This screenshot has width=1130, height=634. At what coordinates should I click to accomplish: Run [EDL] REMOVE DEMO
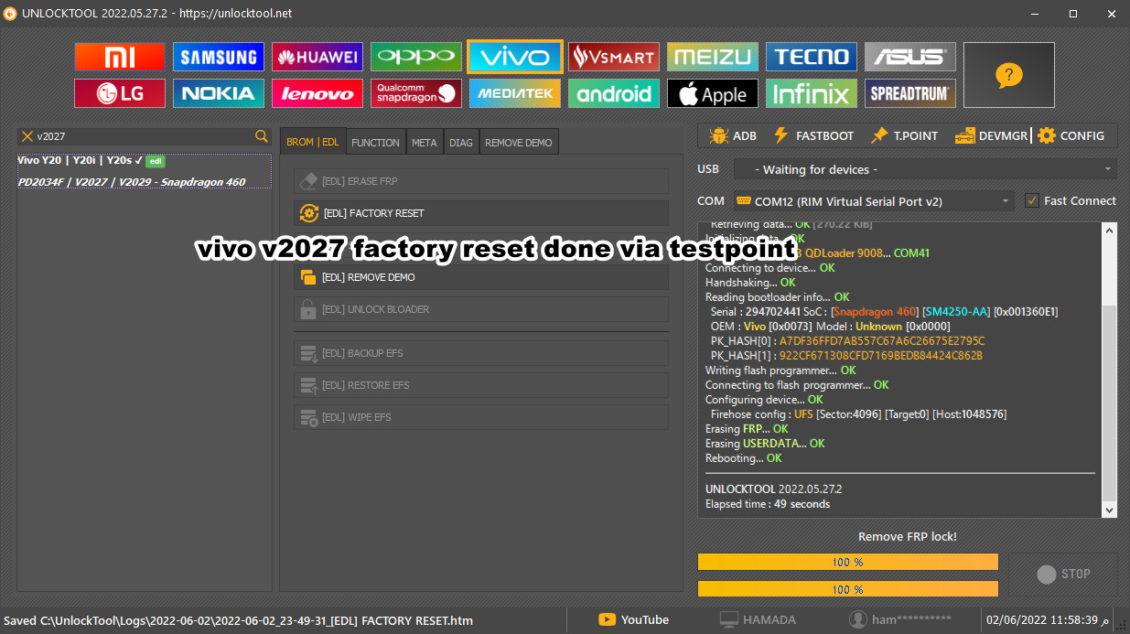point(481,277)
